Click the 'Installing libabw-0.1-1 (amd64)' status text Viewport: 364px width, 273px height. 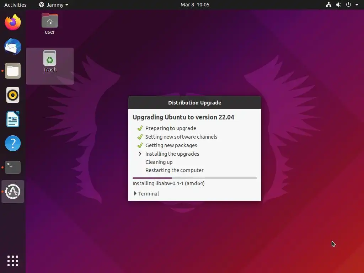pos(168,183)
